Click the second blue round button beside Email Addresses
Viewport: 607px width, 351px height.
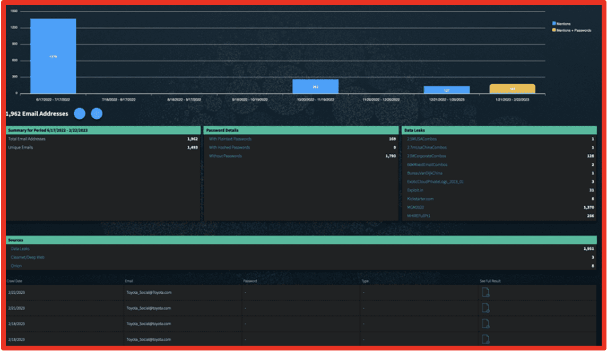click(97, 113)
